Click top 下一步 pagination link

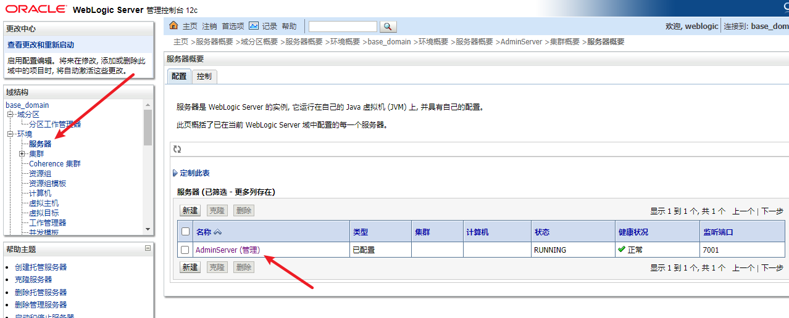click(772, 211)
